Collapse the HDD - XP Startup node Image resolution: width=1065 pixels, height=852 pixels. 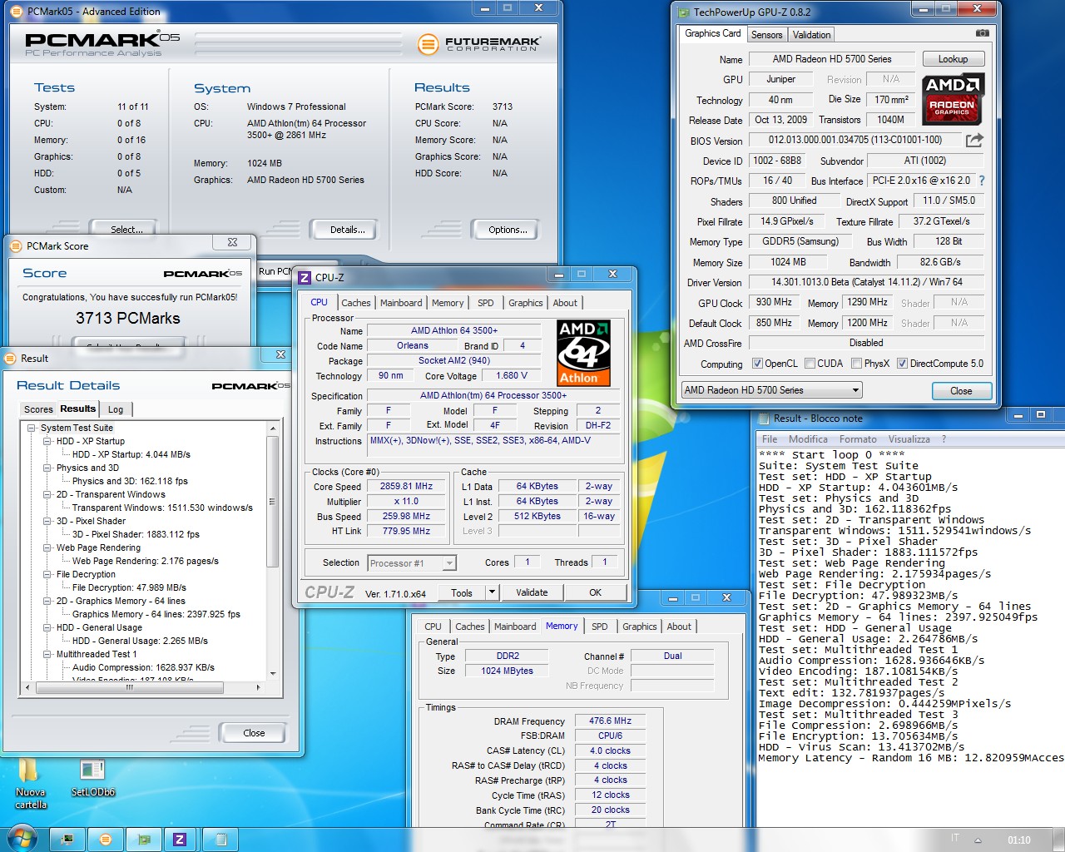pyautogui.click(x=47, y=441)
